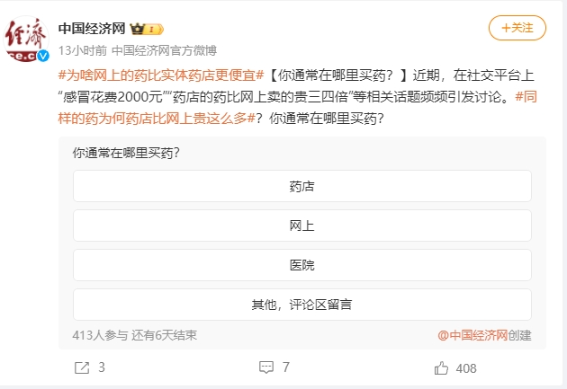Open hashtag #为啥网上的药比实体药店更便宜#

click(x=161, y=75)
